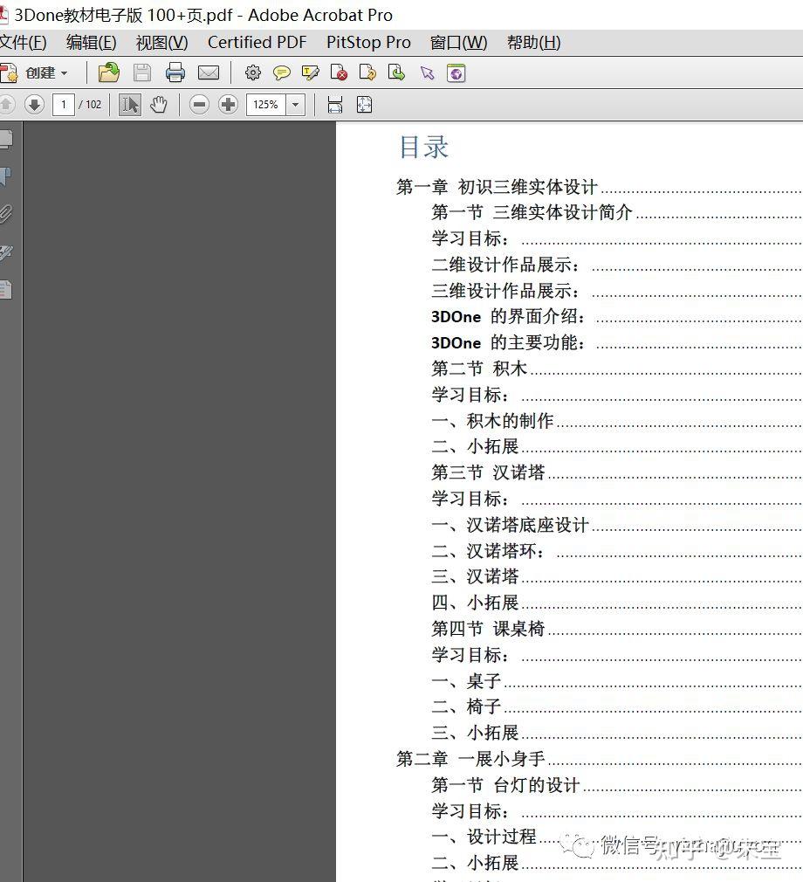Viewport: 803px width, 882px height.
Task: Email the PDF using the envelope icon
Action: [x=209, y=72]
